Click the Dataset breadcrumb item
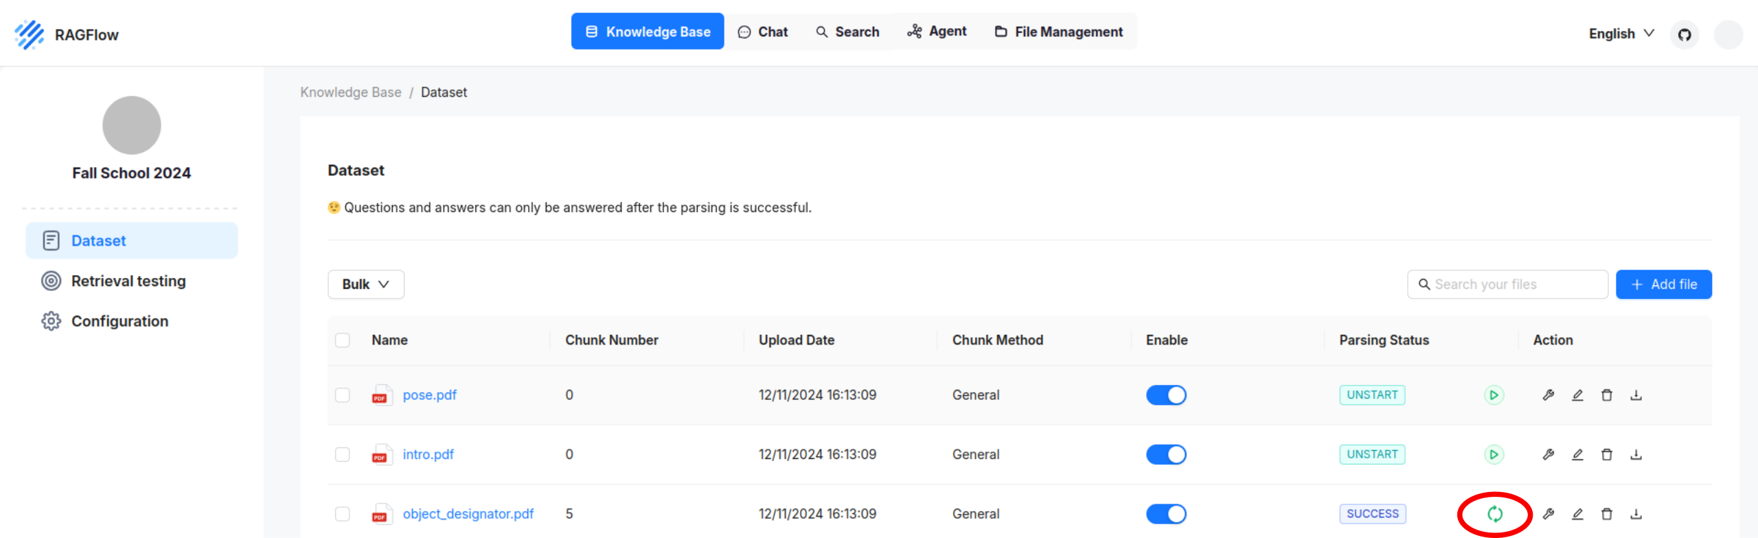 tap(444, 92)
